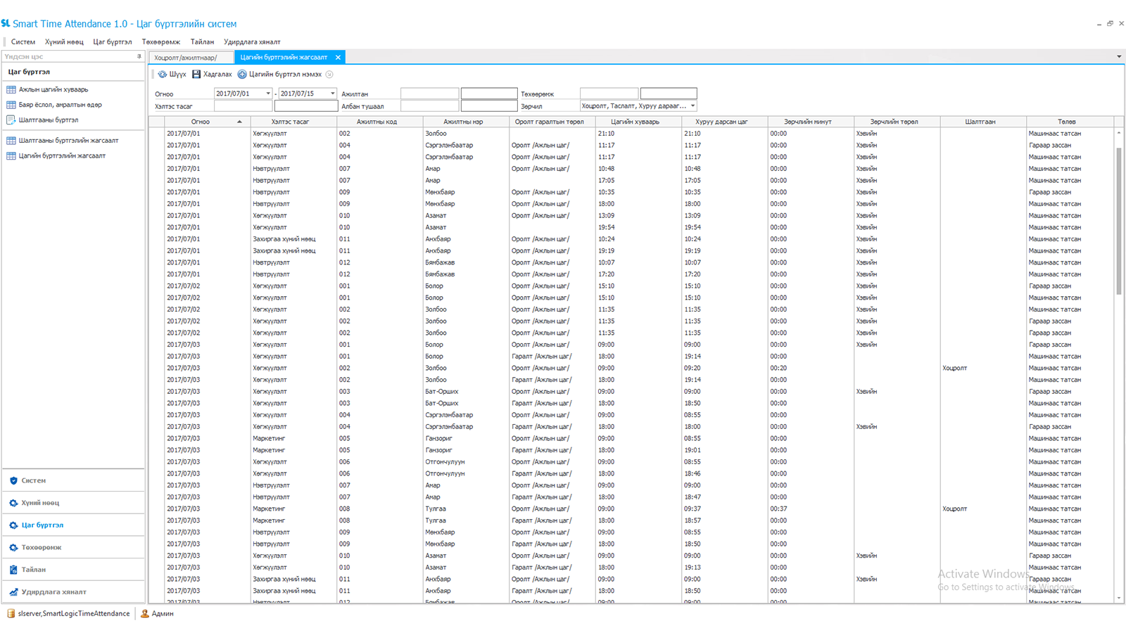Open the Систем menu
Screen dimensions: 1126x633
point(23,41)
